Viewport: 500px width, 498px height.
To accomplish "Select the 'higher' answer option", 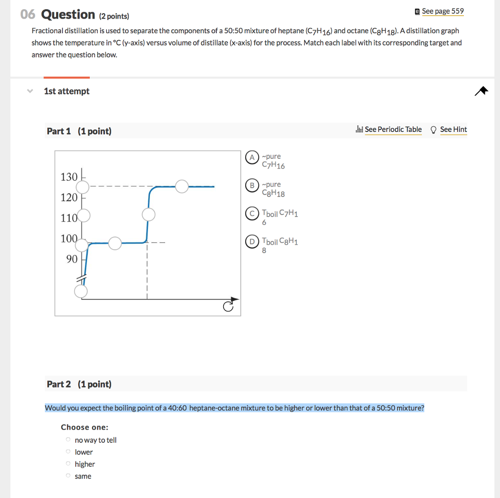I will point(68,463).
